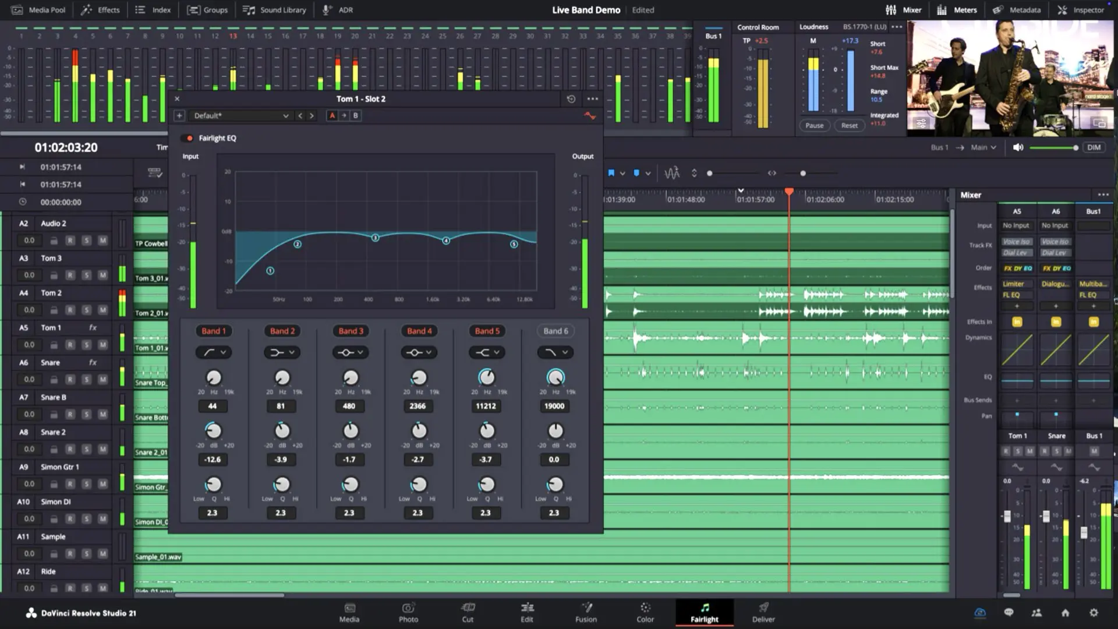This screenshot has height=629, width=1118.
Task: Click Reset in the Loudness meter panel
Action: 850,125
